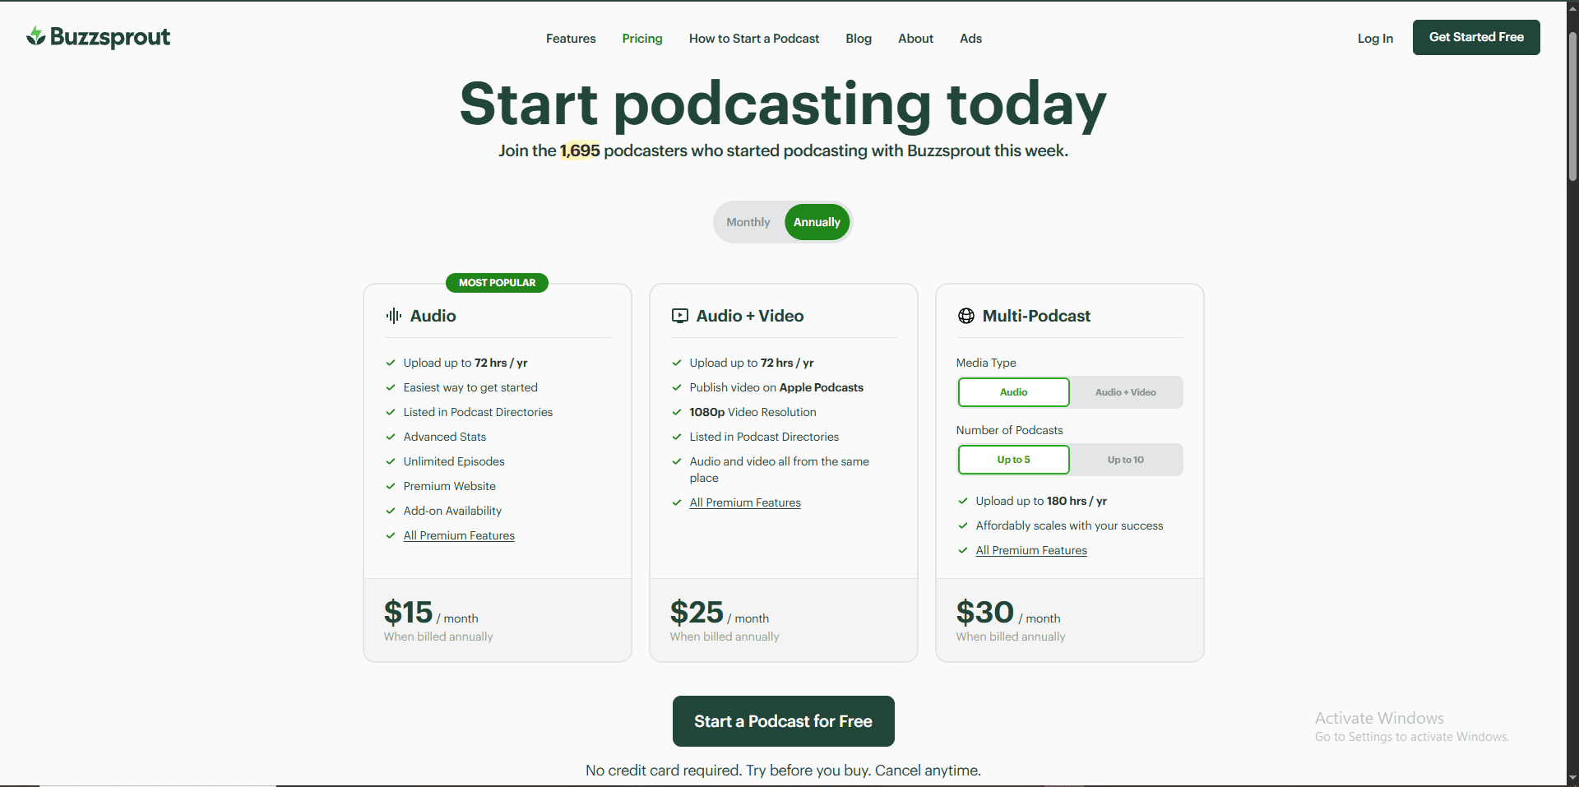This screenshot has height=787, width=1579.
Task: Select Annually billing option
Action: (x=817, y=222)
